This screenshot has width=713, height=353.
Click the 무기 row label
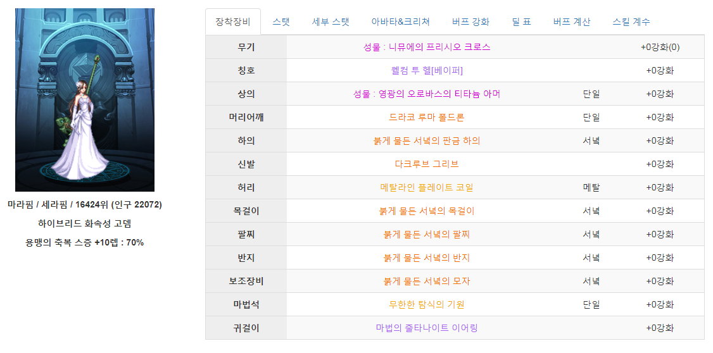pyautogui.click(x=246, y=47)
